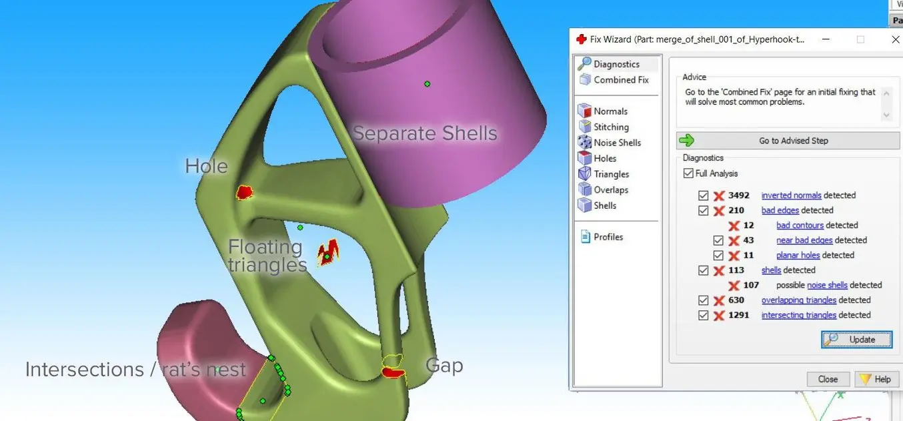Open the Noise Shells icon
Viewport: 903px width, 421px height.
[585, 143]
